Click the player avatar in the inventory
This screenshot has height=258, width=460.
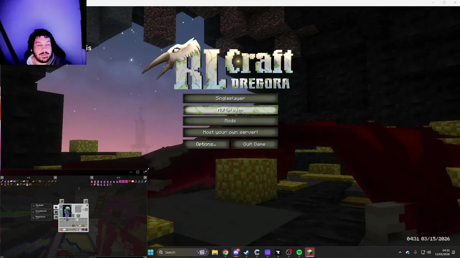67,211
